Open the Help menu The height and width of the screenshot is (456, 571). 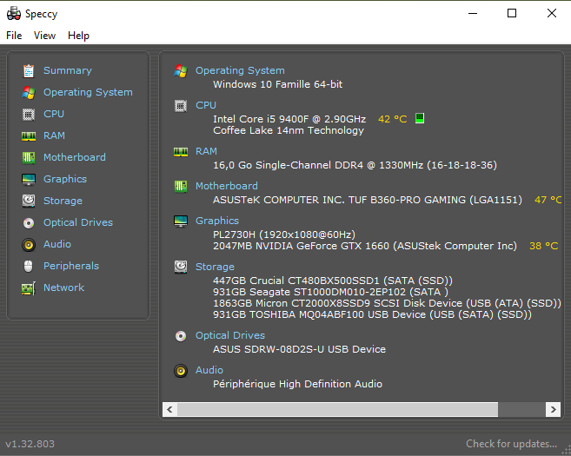coord(78,36)
